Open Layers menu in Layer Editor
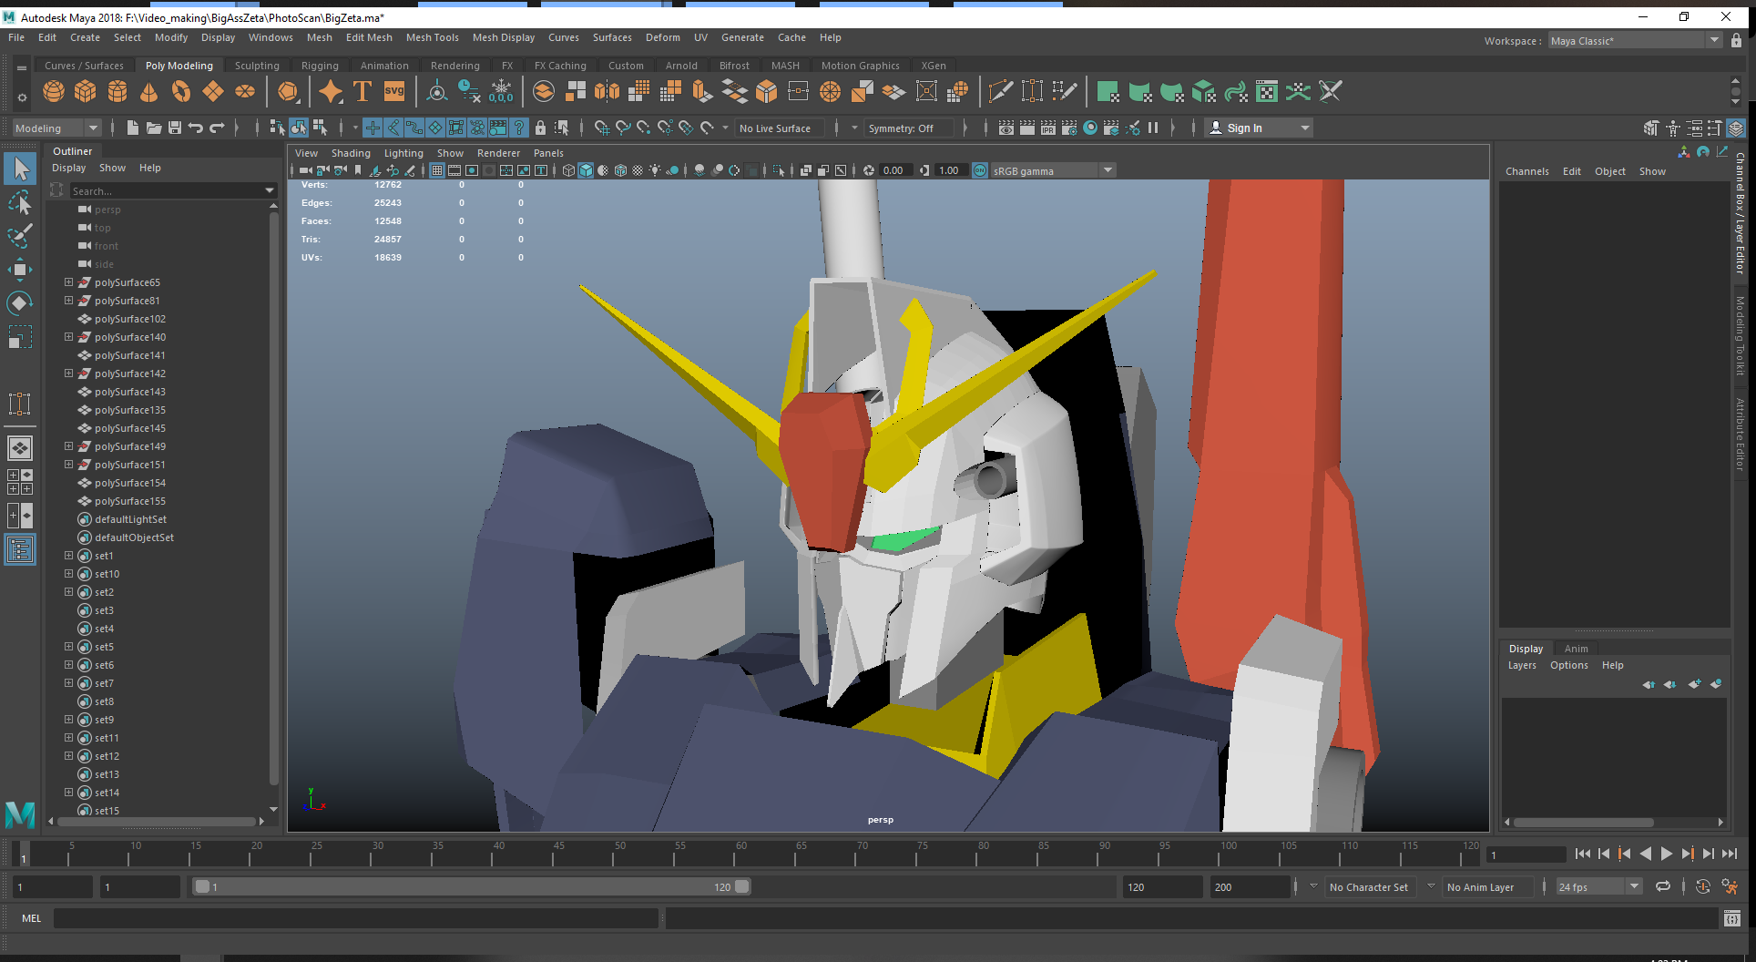 (1522, 666)
